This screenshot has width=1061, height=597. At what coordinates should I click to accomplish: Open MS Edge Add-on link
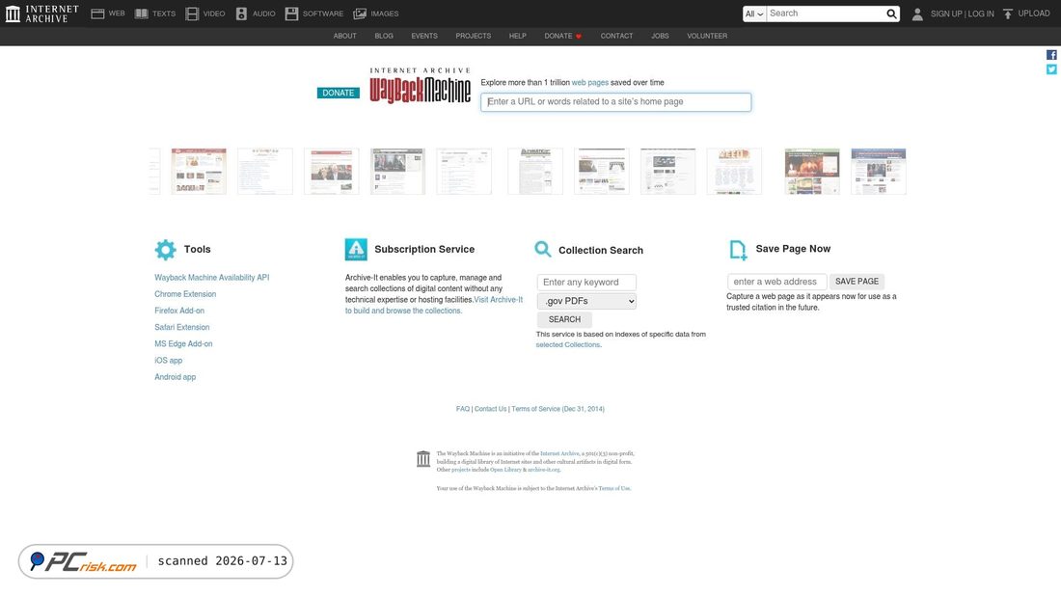183,344
